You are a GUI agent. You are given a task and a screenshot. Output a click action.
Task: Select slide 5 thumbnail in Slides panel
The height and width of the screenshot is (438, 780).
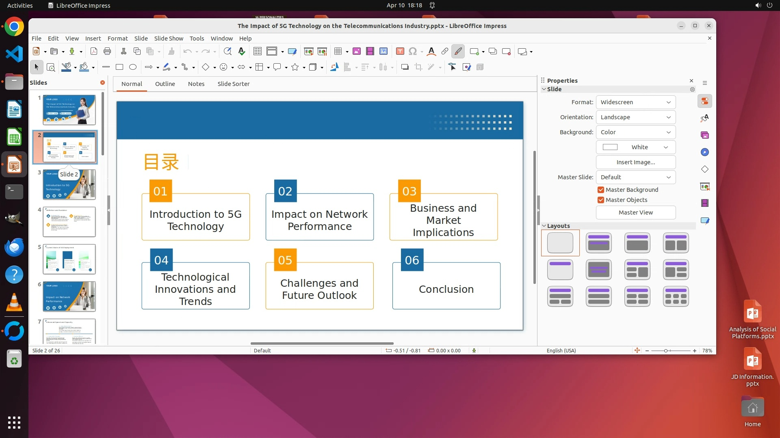point(69,259)
